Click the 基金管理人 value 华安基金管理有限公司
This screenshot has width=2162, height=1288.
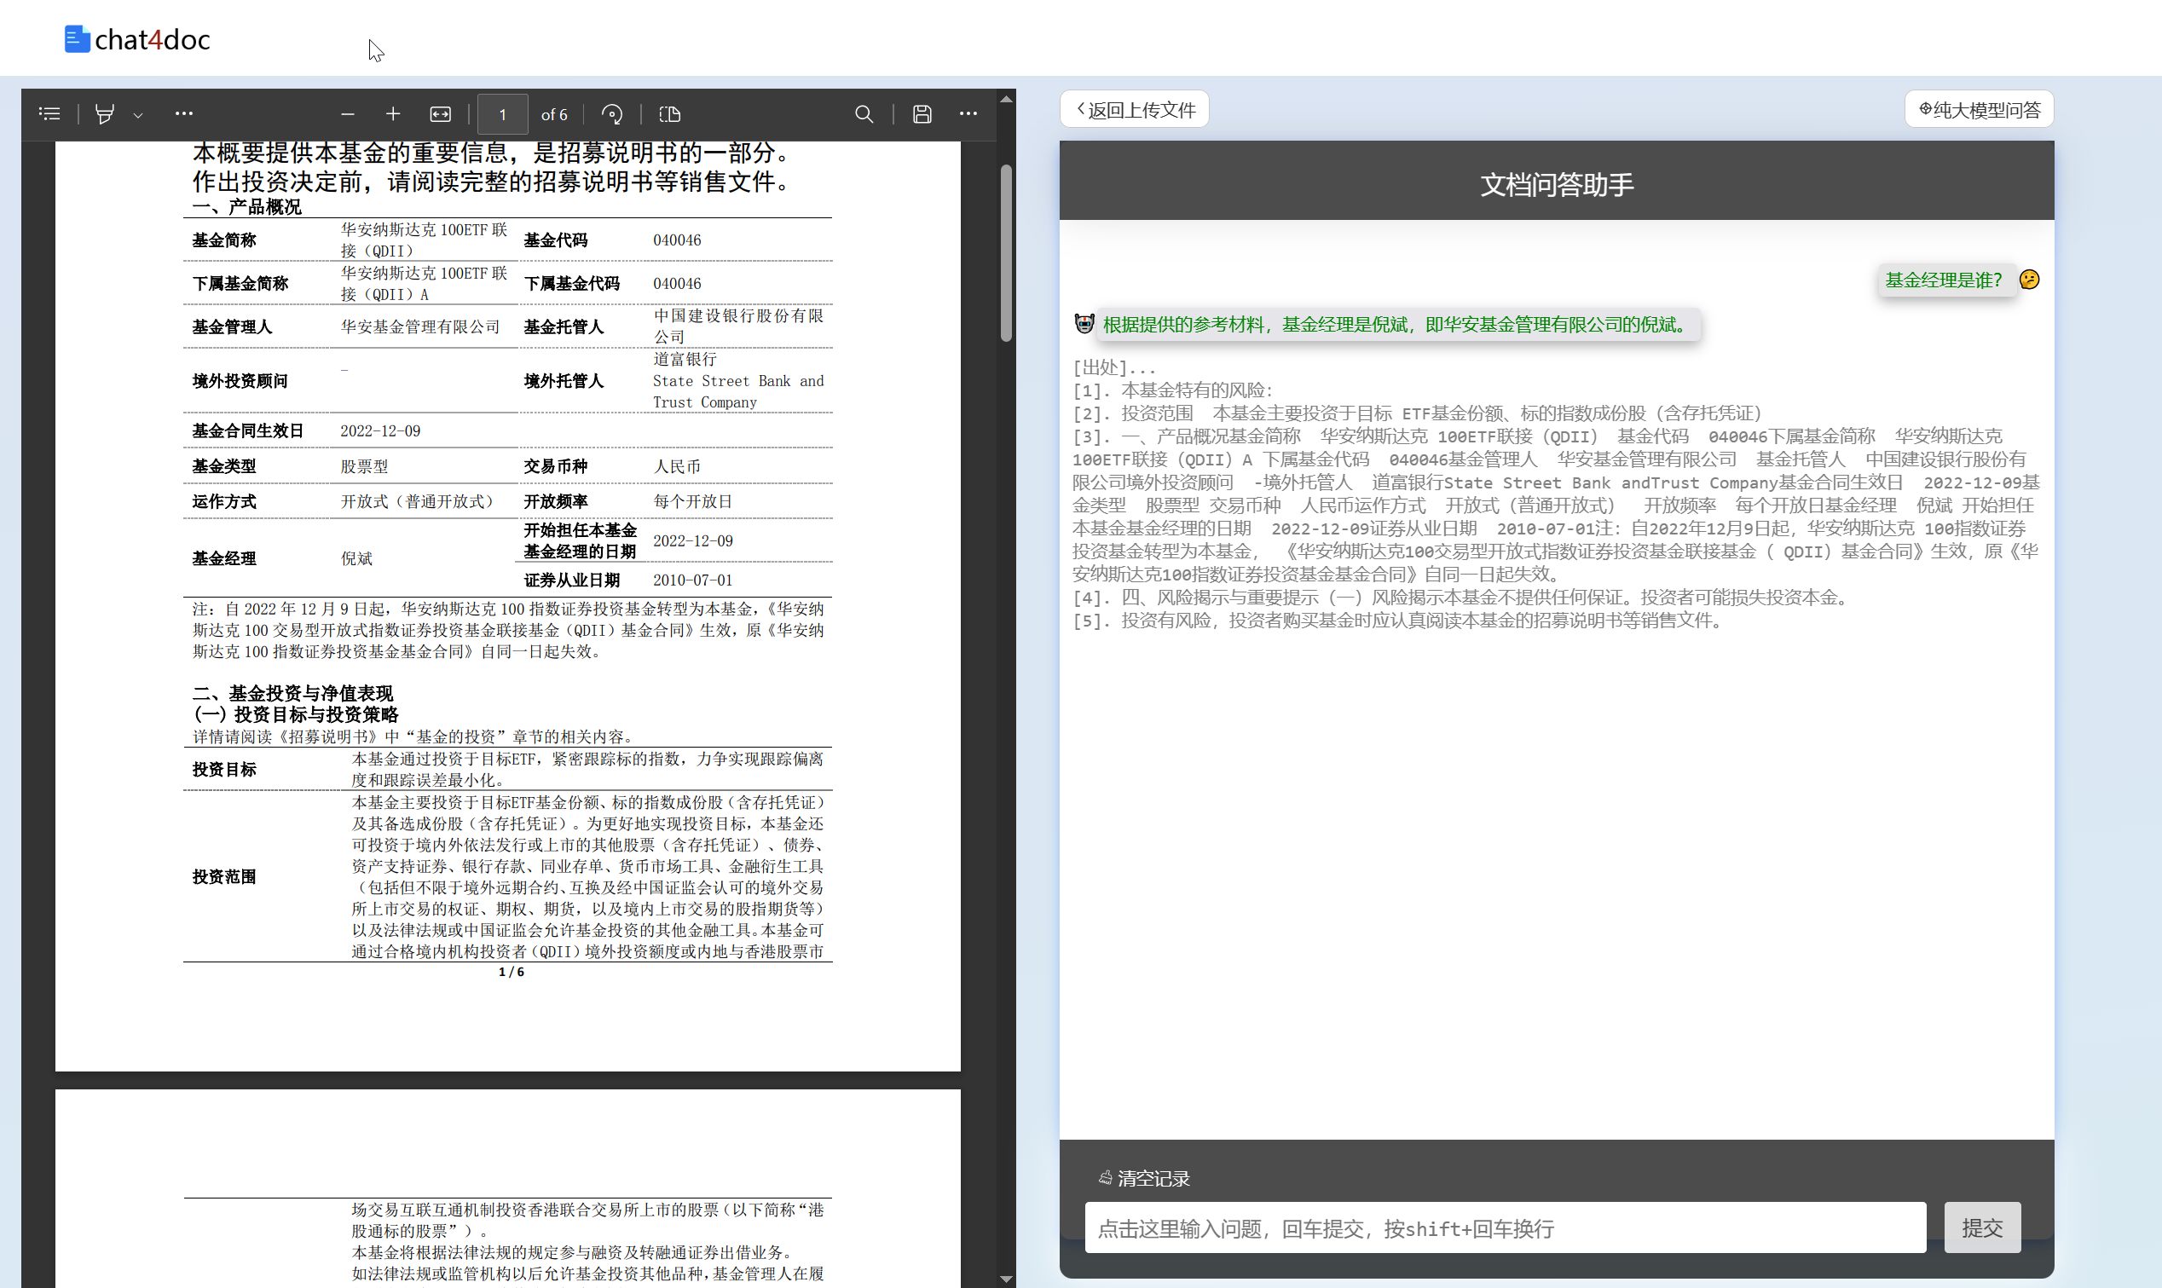tap(420, 326)
